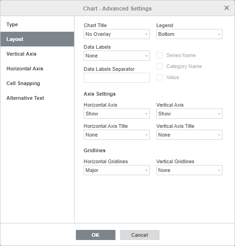Expand Horizontal Axis Title dropdown
235x246 pixels.
(117, 135)
